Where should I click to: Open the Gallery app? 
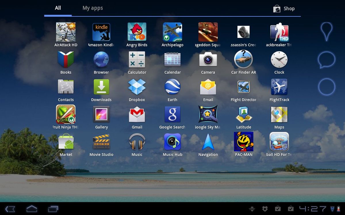101,114
